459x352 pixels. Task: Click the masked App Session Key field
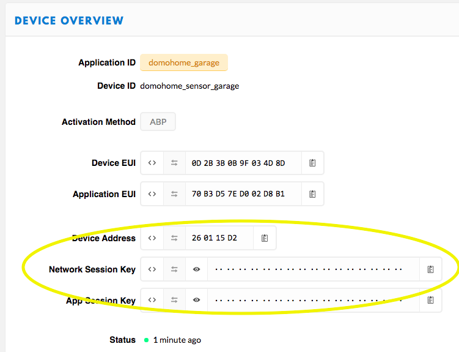click(313, 300)
